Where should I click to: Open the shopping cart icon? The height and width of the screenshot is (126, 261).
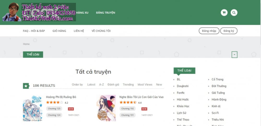(x=224, y=12)
